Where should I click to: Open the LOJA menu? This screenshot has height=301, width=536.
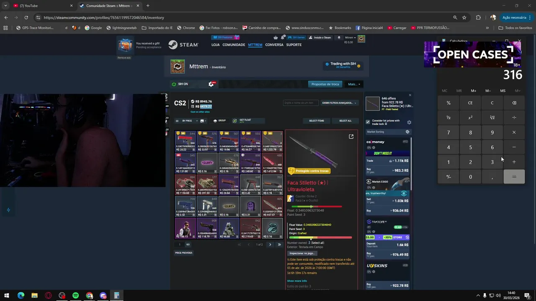(x=215, y=45)
